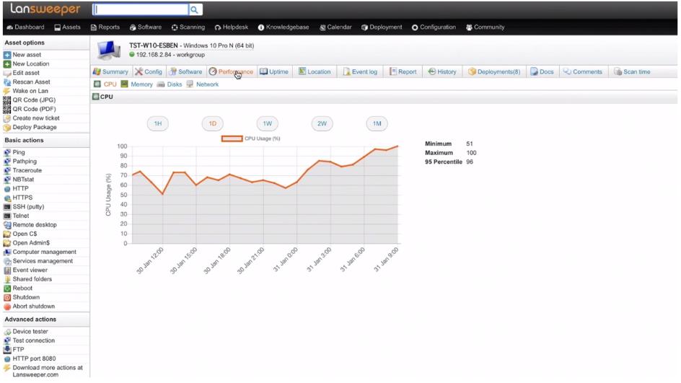
Task: Open the Deployment menu
Action: [382, 27]
